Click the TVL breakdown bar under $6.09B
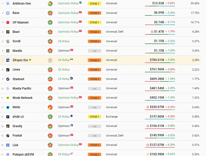Viewport: 206px width, 156px height. (x=160, y=16)
